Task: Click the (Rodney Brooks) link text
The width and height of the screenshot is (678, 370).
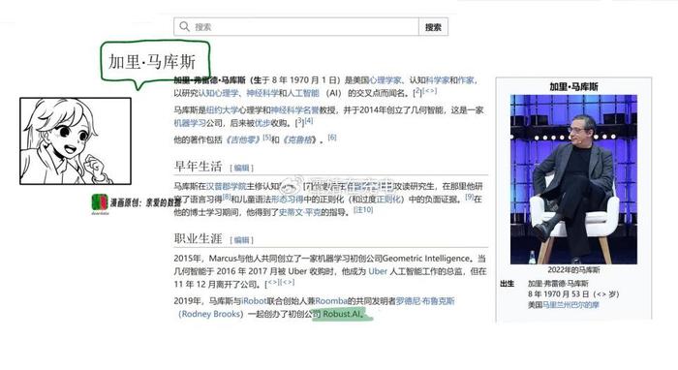Action: [211, 314]
